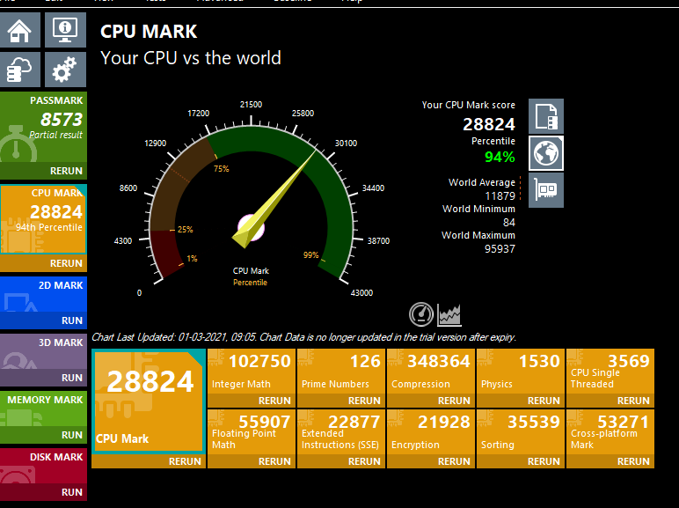Select the Disk Mark tile
The height and width of the screenshot is (508, 679).
43,466
